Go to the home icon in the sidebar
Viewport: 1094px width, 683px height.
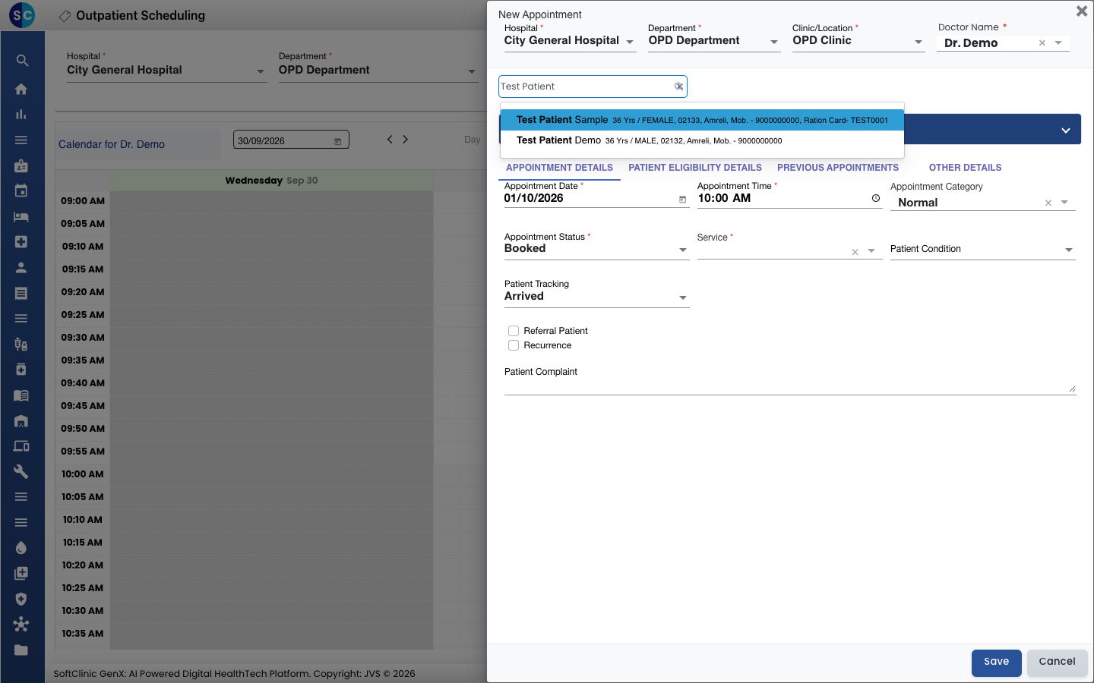(21, 89)
